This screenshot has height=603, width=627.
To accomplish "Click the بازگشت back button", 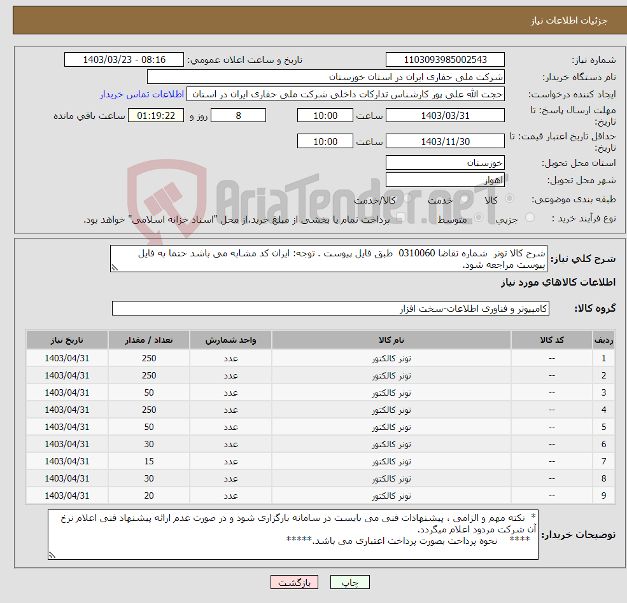I will (294, 583).
